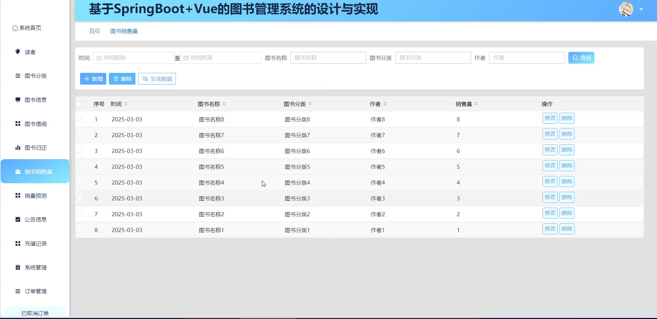Image resolution: width=657 pixels, height=319 pixels.
Task: Click the calendar icon in 时间结束 field
Action: [x=186, y=58]
